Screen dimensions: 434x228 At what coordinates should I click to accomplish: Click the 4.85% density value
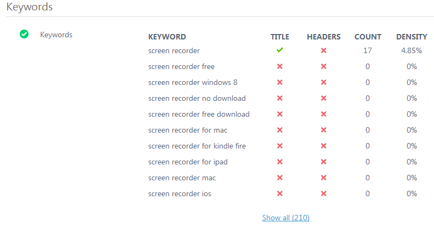412,50
